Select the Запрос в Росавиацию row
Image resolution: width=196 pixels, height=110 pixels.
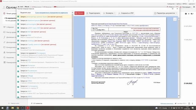[x=44, y=71]
